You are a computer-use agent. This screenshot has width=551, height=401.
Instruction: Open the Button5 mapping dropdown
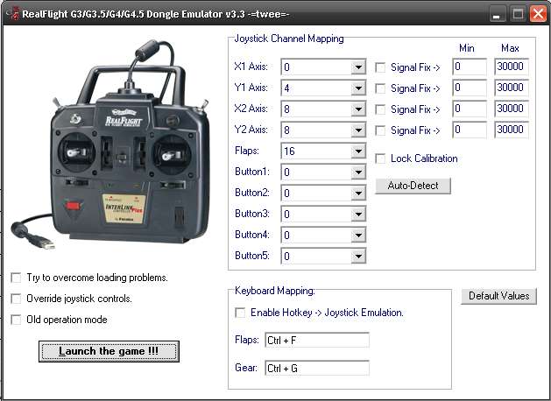pos(357,257)
